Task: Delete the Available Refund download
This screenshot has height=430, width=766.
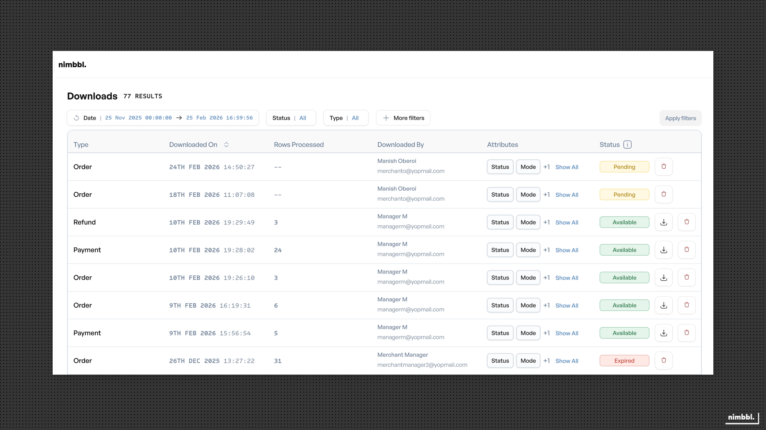Action: coord(687,222)
